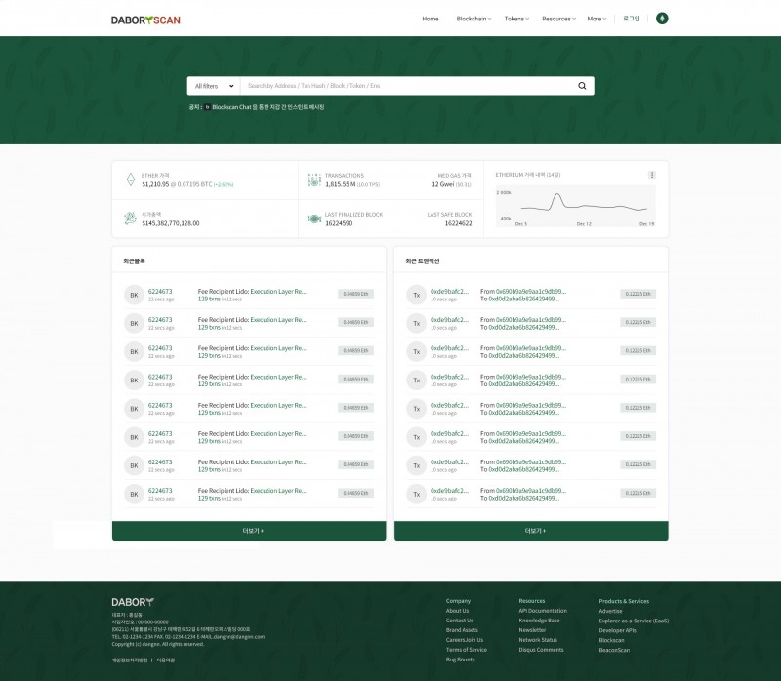Click 더보기 button under recent blocks

pos(249,531)
